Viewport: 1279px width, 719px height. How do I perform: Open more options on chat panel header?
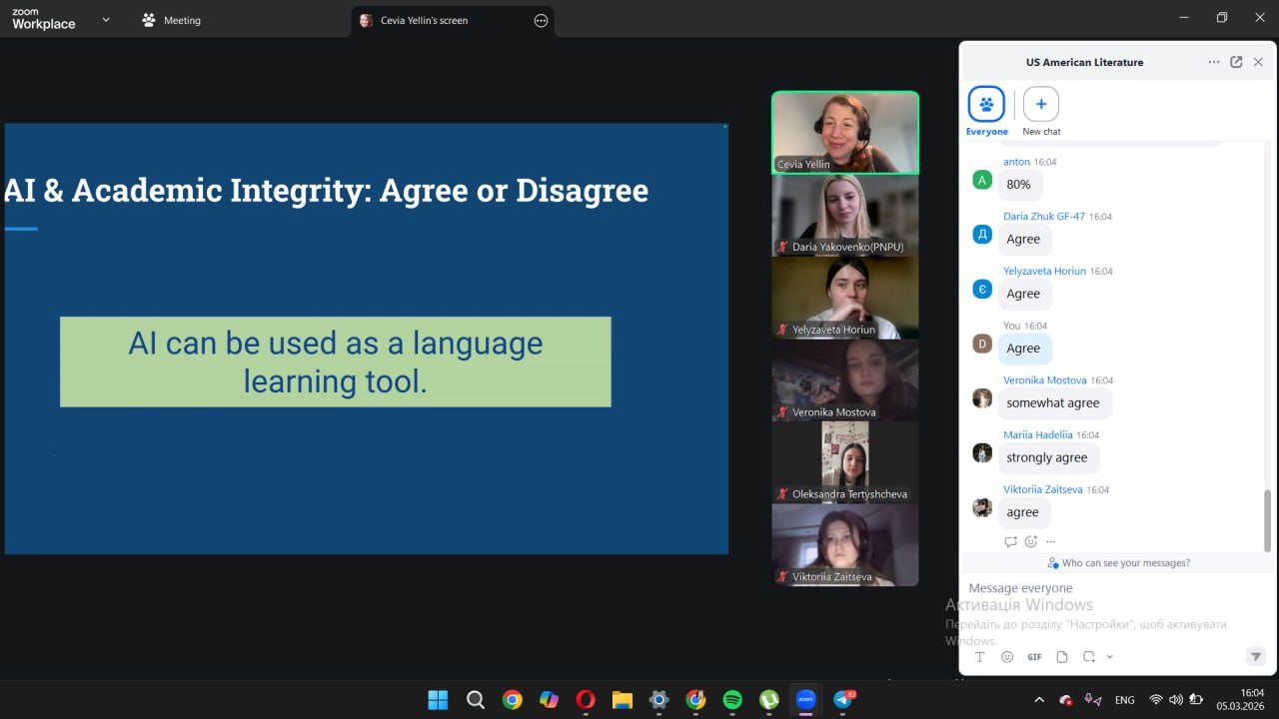[1213, 62]
